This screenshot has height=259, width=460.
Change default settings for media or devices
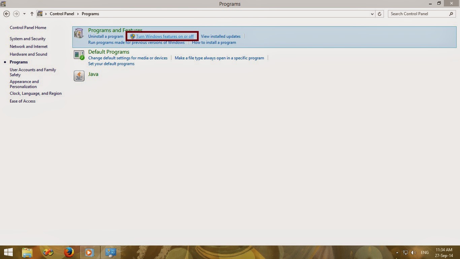(x=128, y=58)
